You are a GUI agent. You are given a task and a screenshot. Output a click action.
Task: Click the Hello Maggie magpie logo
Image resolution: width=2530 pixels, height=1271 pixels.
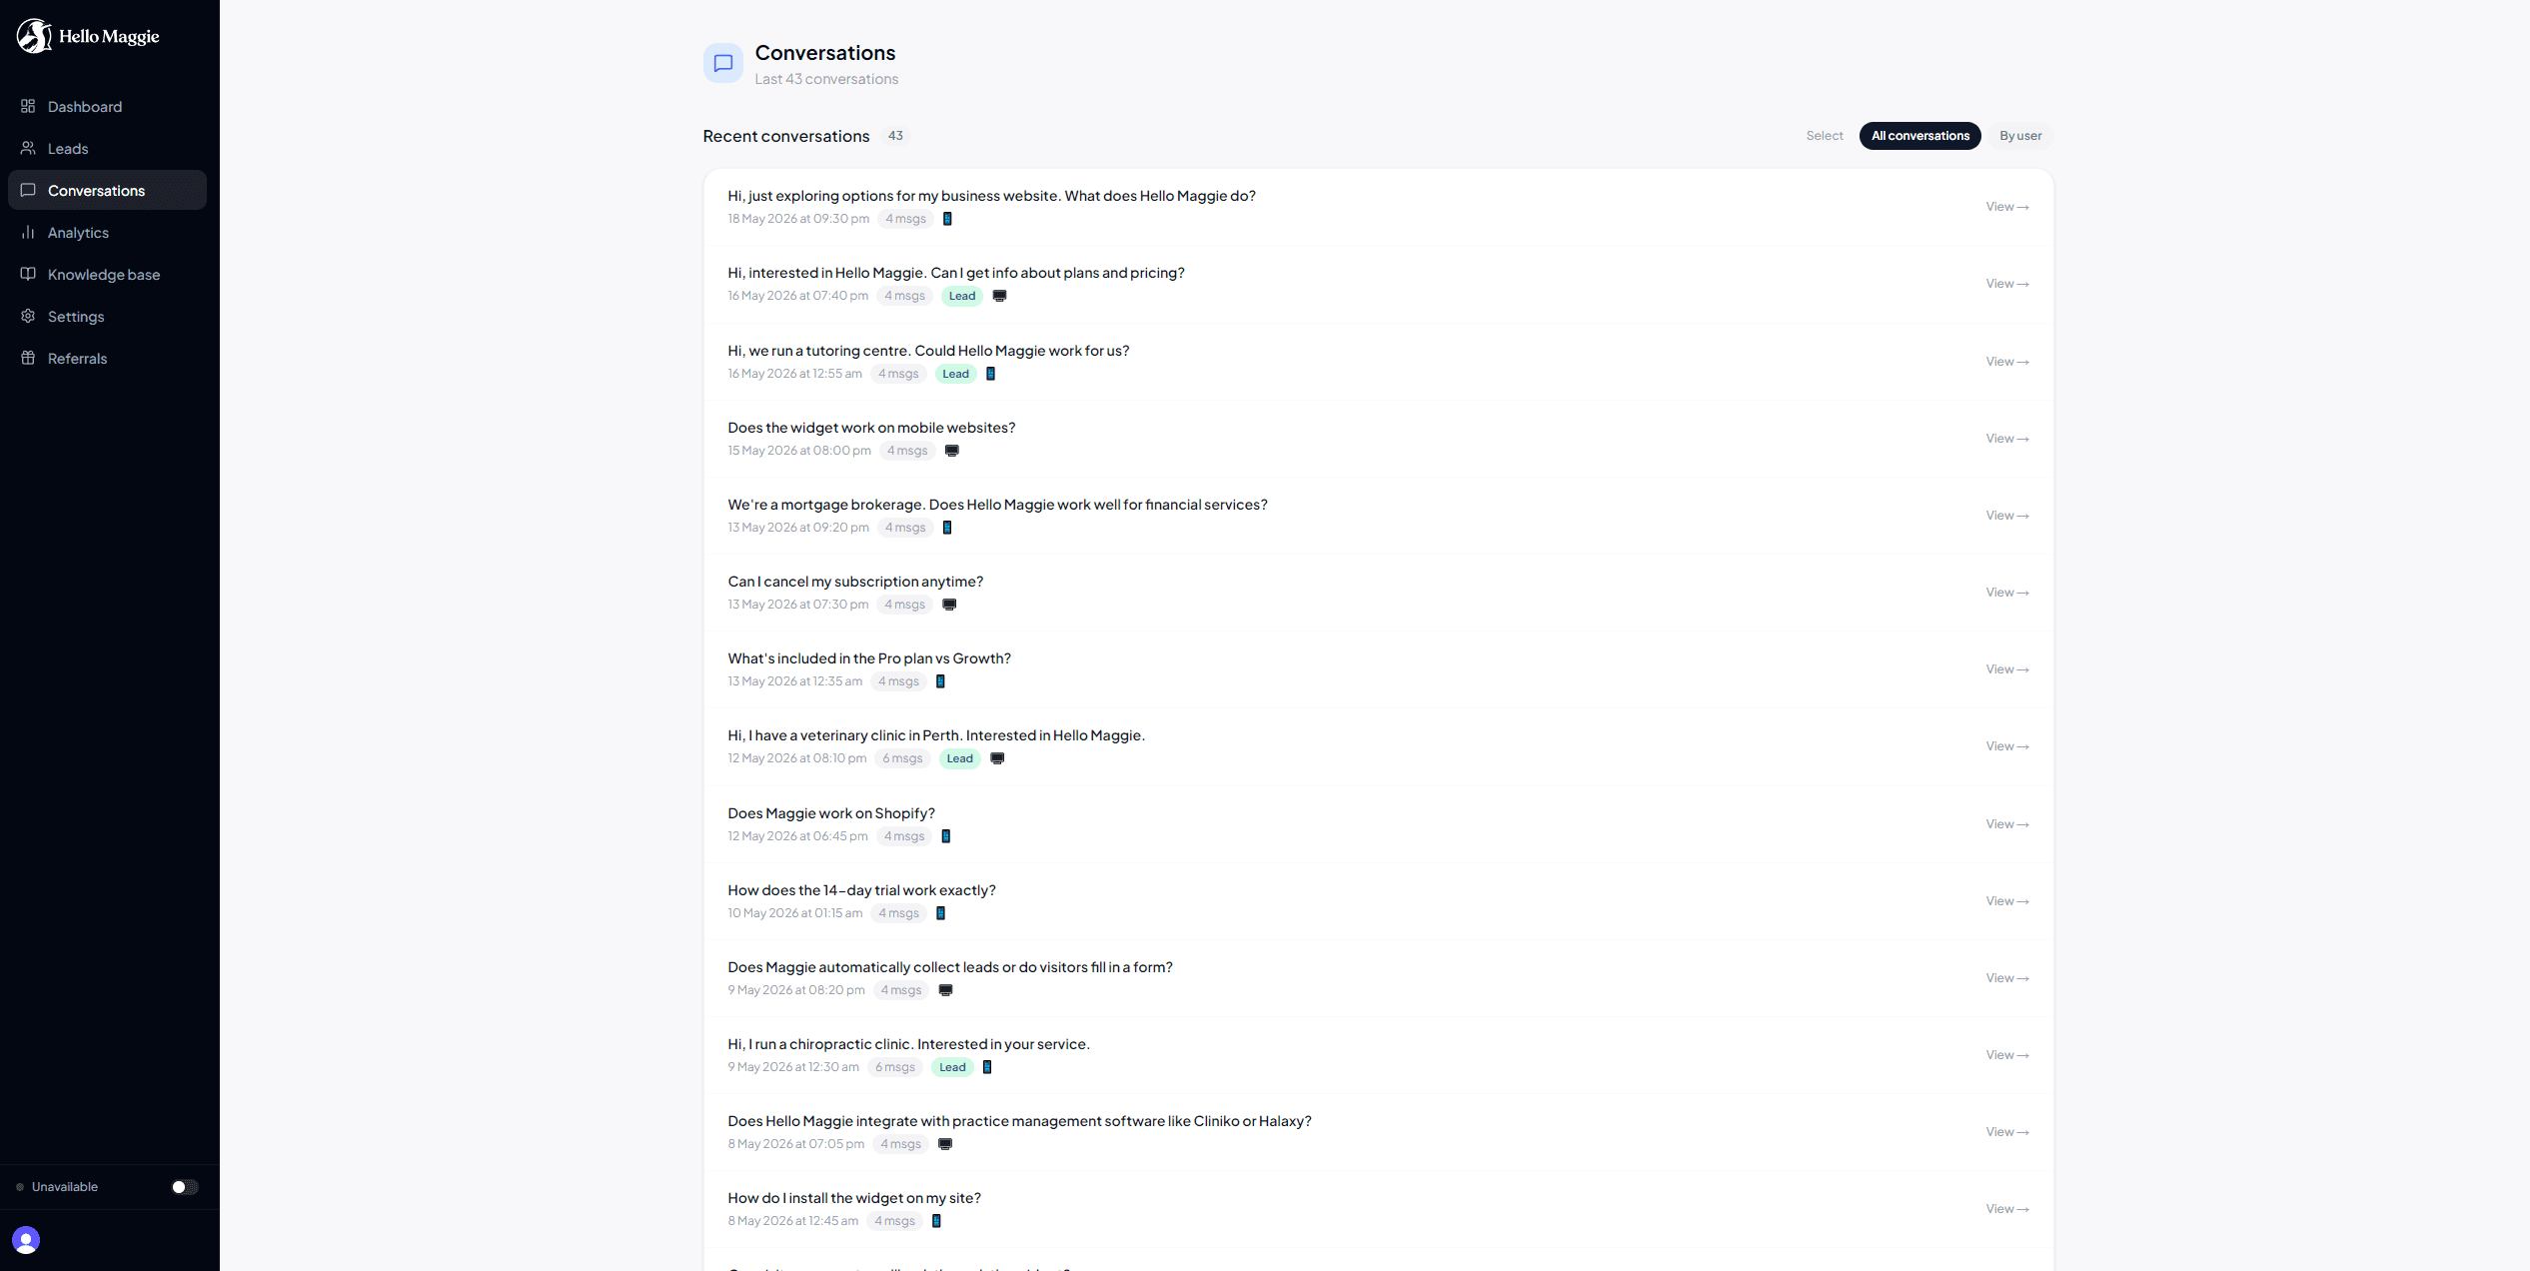tap(35, 36)
